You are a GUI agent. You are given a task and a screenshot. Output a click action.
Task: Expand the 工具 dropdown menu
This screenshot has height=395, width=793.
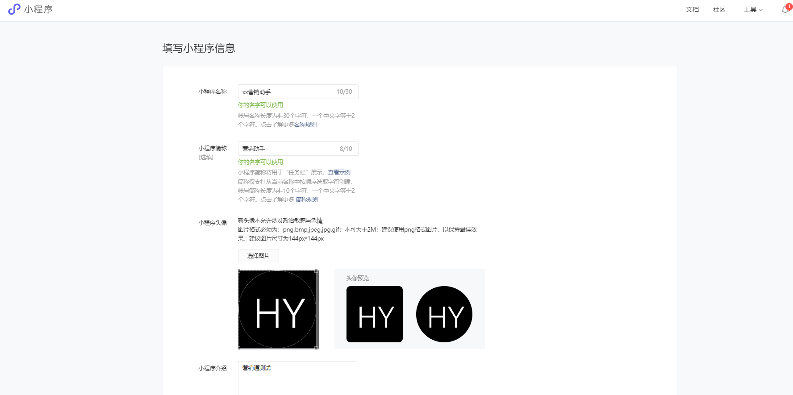(753, 10)
